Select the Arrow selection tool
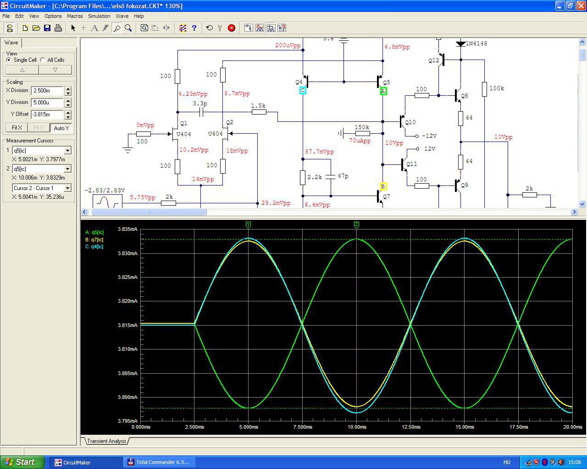The width and height of the screenshot is (587, 469). click(x=73, y=28)
